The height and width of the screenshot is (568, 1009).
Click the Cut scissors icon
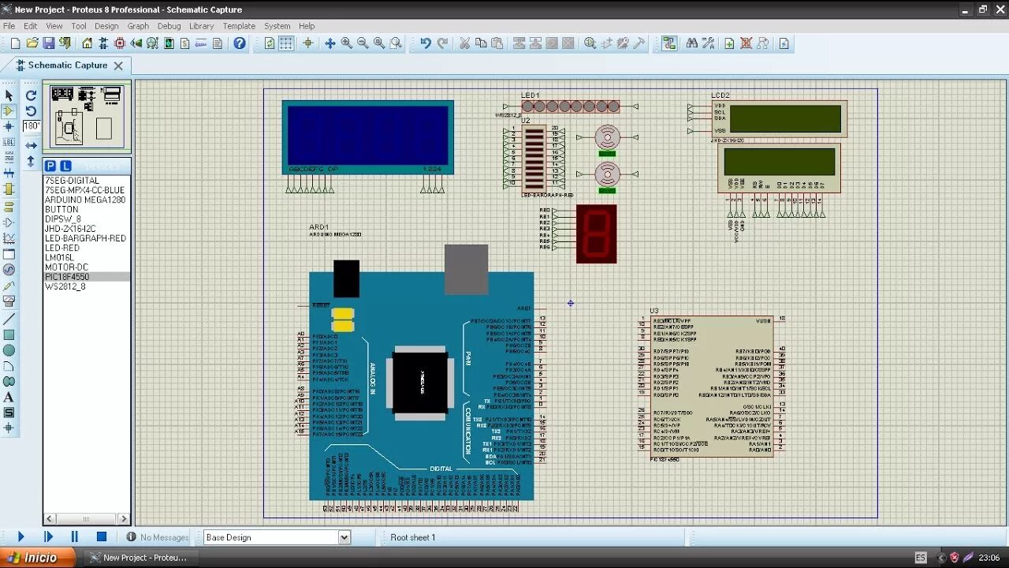465,43
